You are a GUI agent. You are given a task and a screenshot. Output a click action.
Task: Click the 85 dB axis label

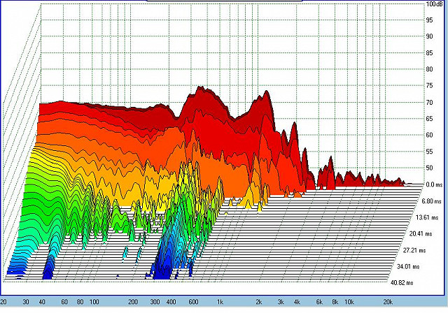(429, 52)
